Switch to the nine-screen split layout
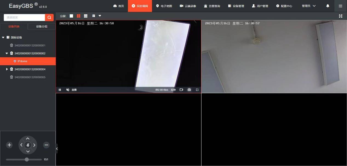 (x=85, y=16)
